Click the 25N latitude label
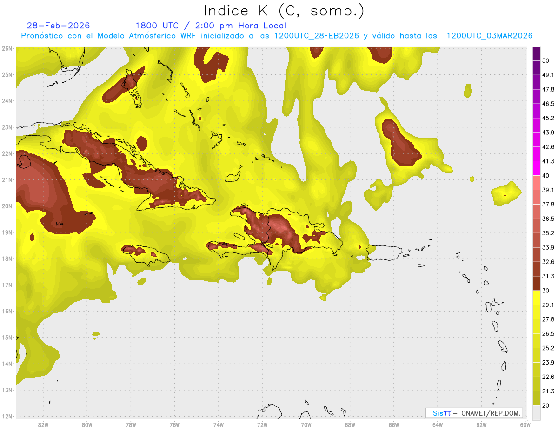The width and height of the screenshot is (558, 431). (7, 75)
